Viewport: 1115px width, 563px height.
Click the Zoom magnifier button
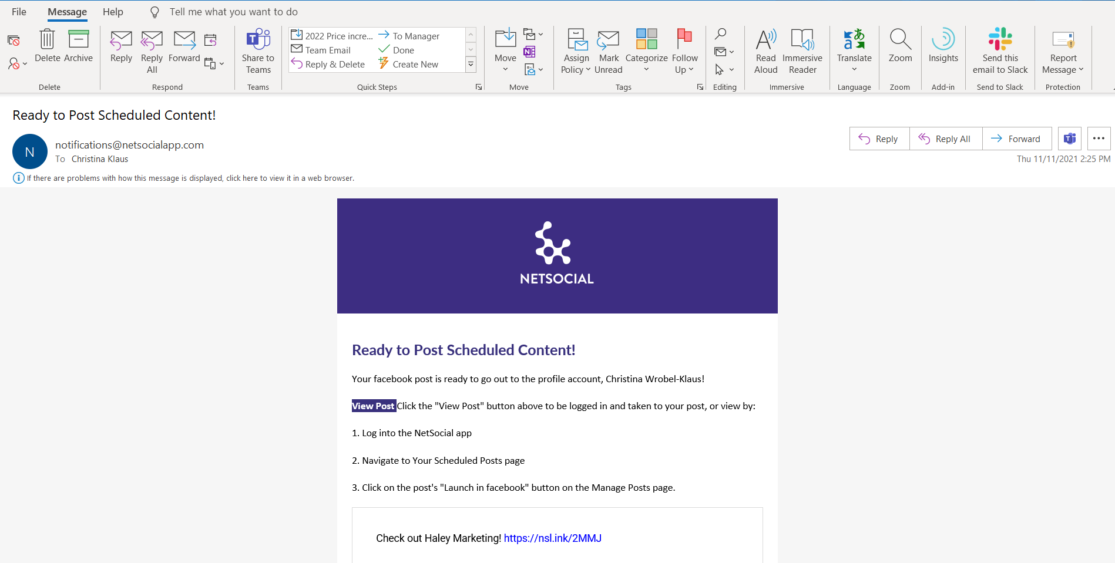(900, 46)
